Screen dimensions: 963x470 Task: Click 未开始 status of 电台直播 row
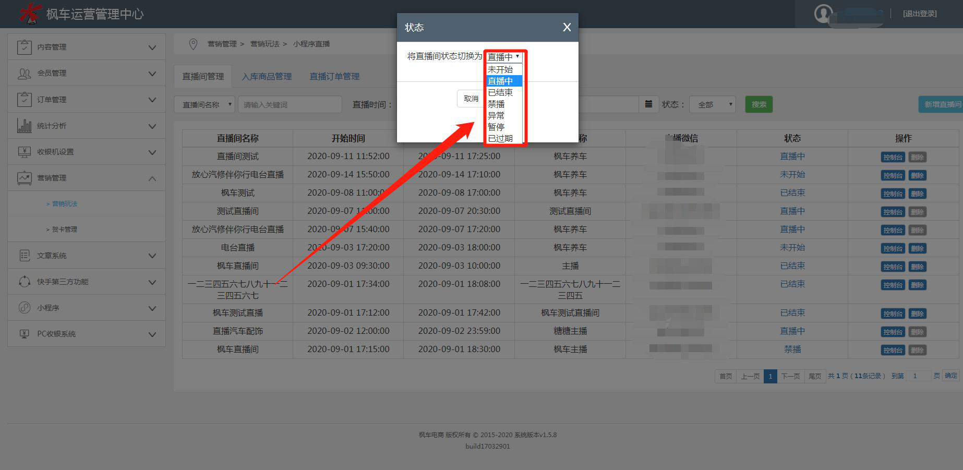tap(792, 247)
